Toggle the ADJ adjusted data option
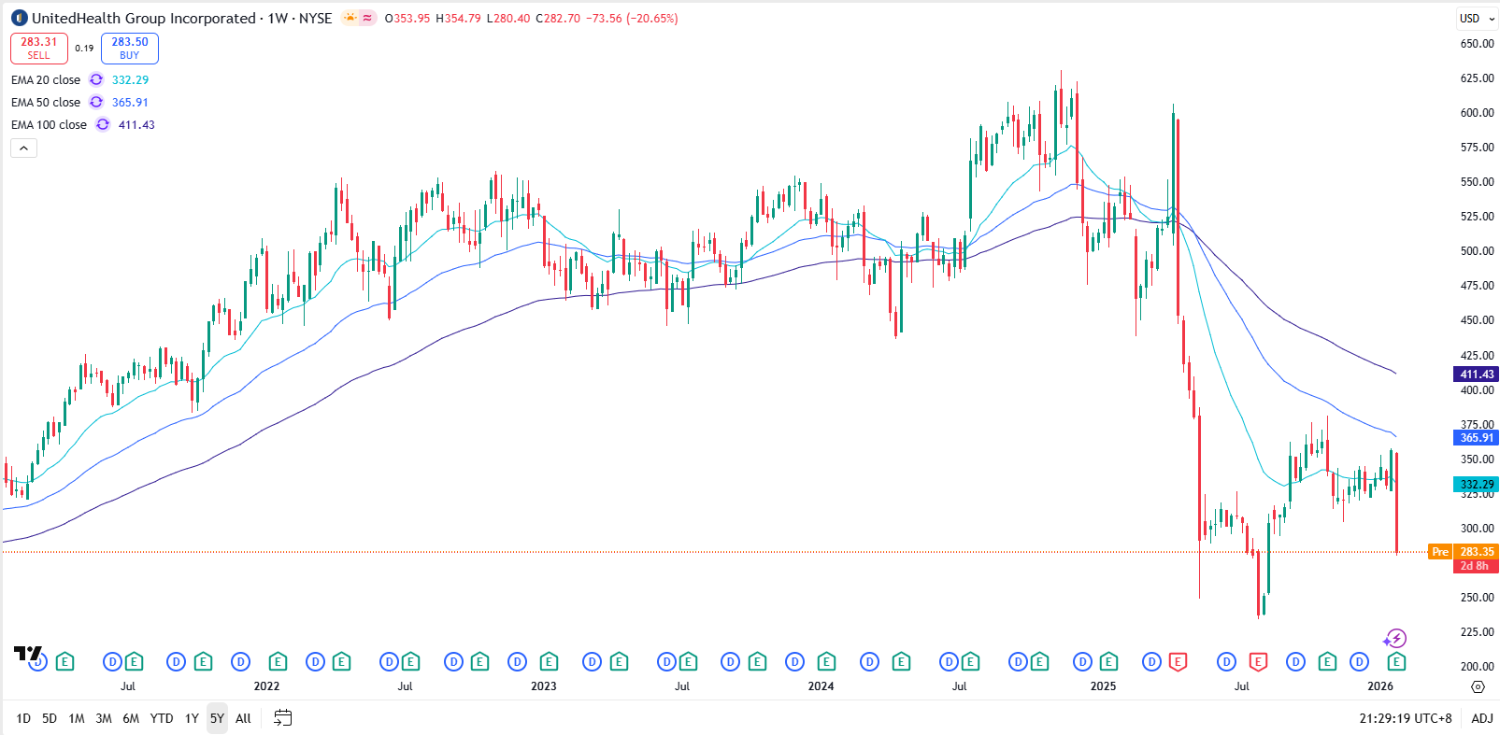Image resolution: width=1500 pixels, height=735 pixels. 1481,718
